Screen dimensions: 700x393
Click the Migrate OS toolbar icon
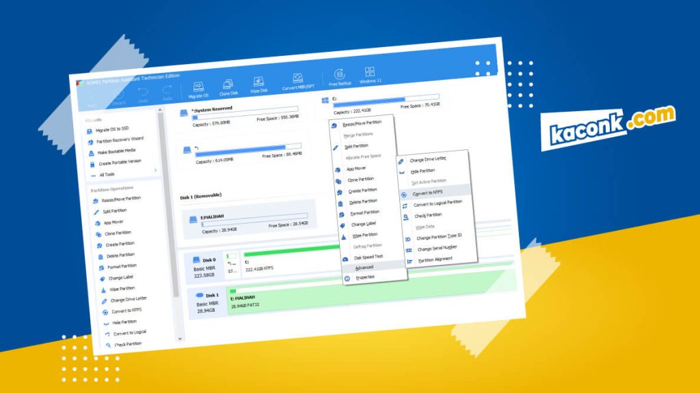[x=198, y=90]
